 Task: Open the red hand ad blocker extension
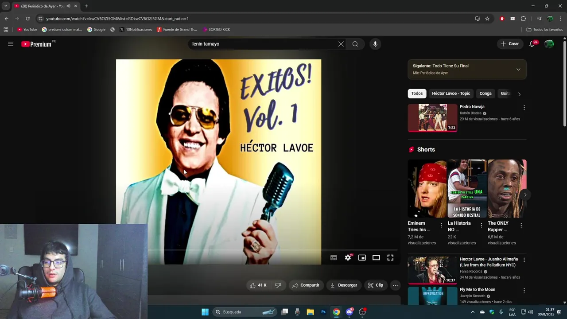(502, 19)
